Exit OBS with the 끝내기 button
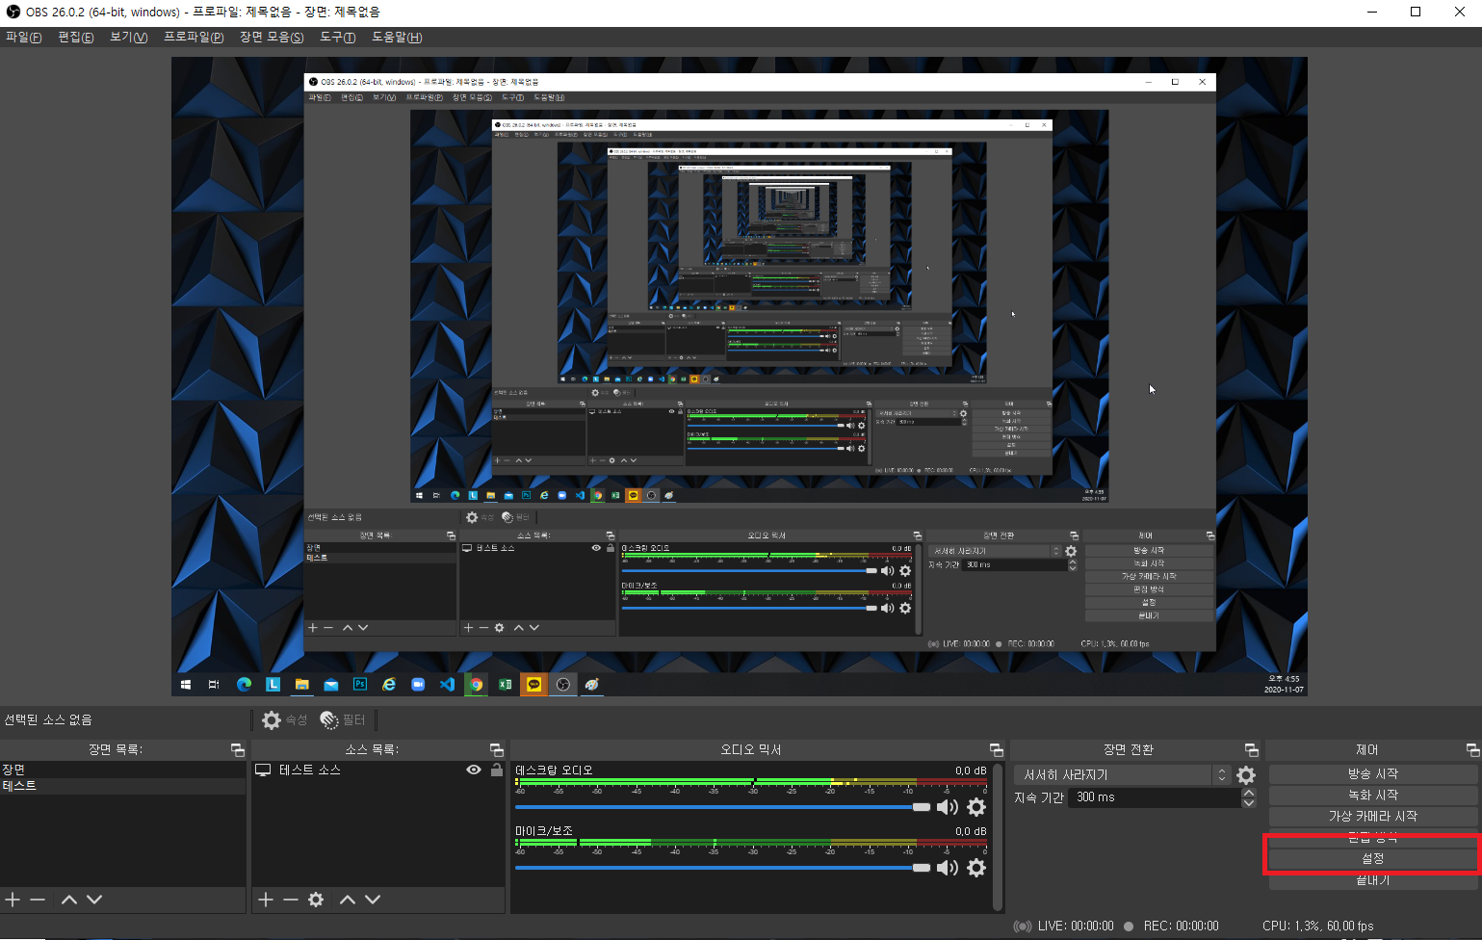This screenshot has height=940, width=1482. [1372, 880]
